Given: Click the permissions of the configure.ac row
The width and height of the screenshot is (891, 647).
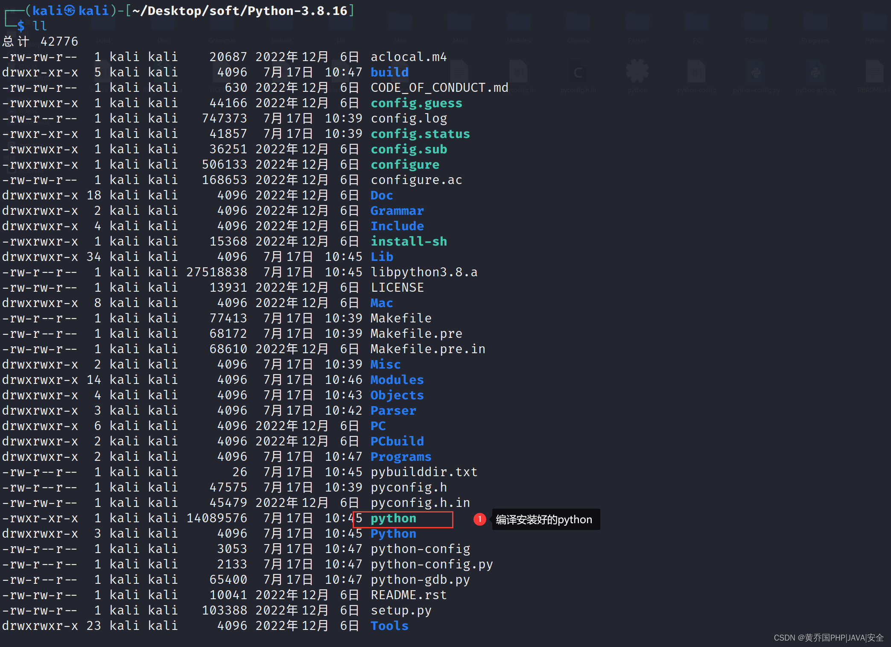Looking at the screenshot, I should [40, 180].
